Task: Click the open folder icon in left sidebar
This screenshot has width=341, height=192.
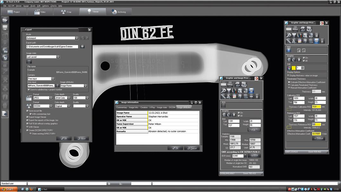Action: click(x=5, y=21)
